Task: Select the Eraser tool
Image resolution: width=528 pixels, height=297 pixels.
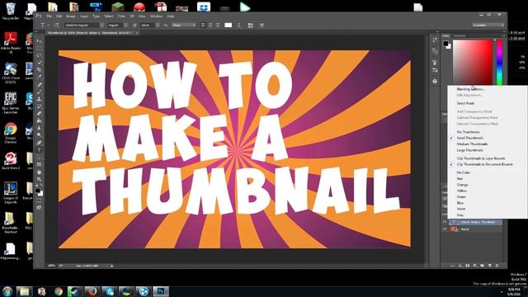Action: [x=39, y=114]
